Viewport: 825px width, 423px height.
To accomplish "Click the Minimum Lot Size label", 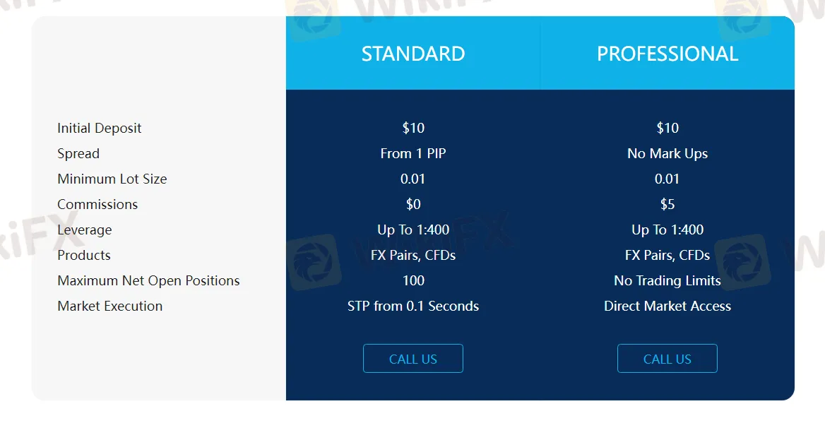I will (x=112, y=179).
